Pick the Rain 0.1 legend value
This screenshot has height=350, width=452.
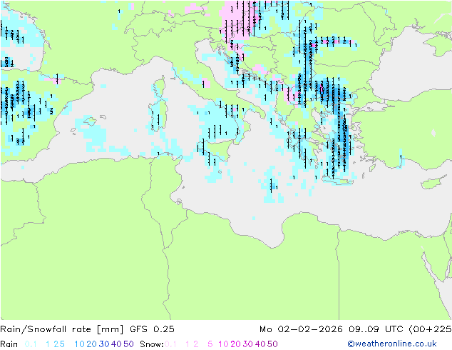click(x=31, y=344)
